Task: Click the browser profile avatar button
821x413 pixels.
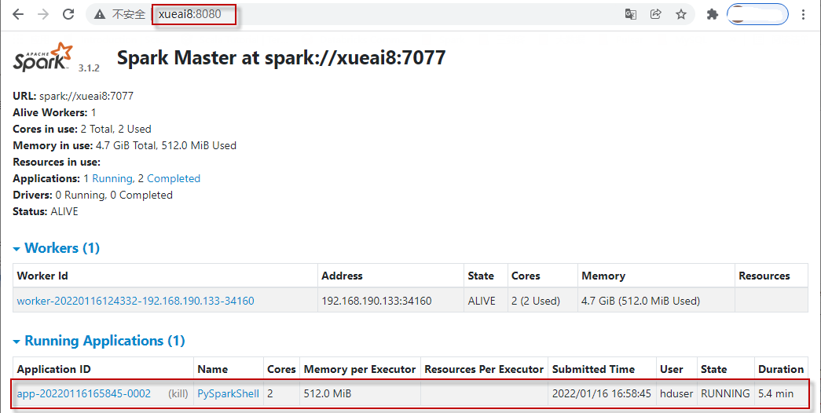Action: [757, 14]
